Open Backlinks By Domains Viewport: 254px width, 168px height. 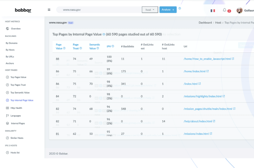click(11, 43)
